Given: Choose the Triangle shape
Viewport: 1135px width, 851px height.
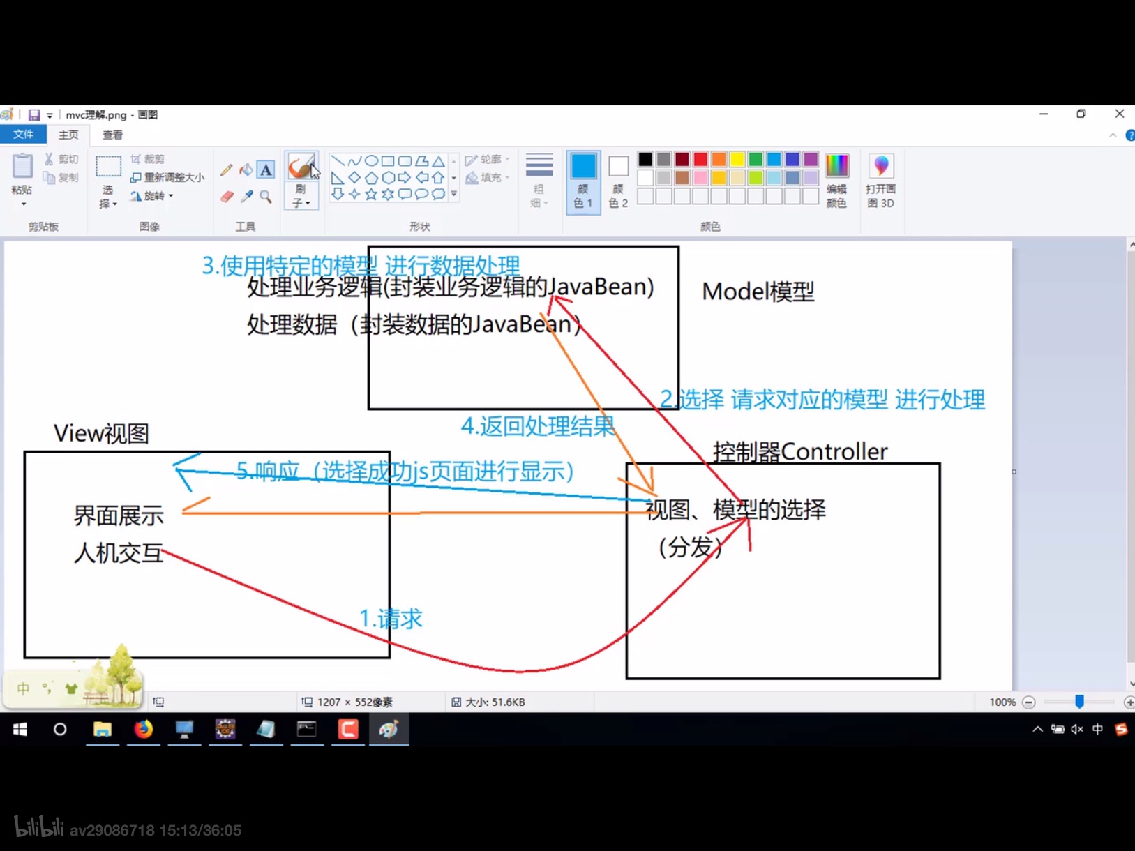Looking at the screenshot, I should click(x=438, y=161).
